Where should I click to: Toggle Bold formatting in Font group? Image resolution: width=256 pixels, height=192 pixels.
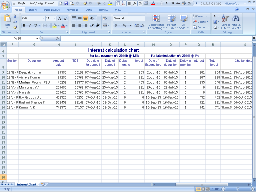click(24, 25)
